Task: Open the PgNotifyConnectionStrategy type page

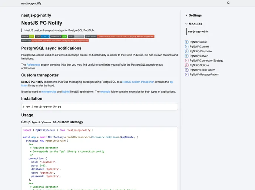Action: tap(206, 60)
